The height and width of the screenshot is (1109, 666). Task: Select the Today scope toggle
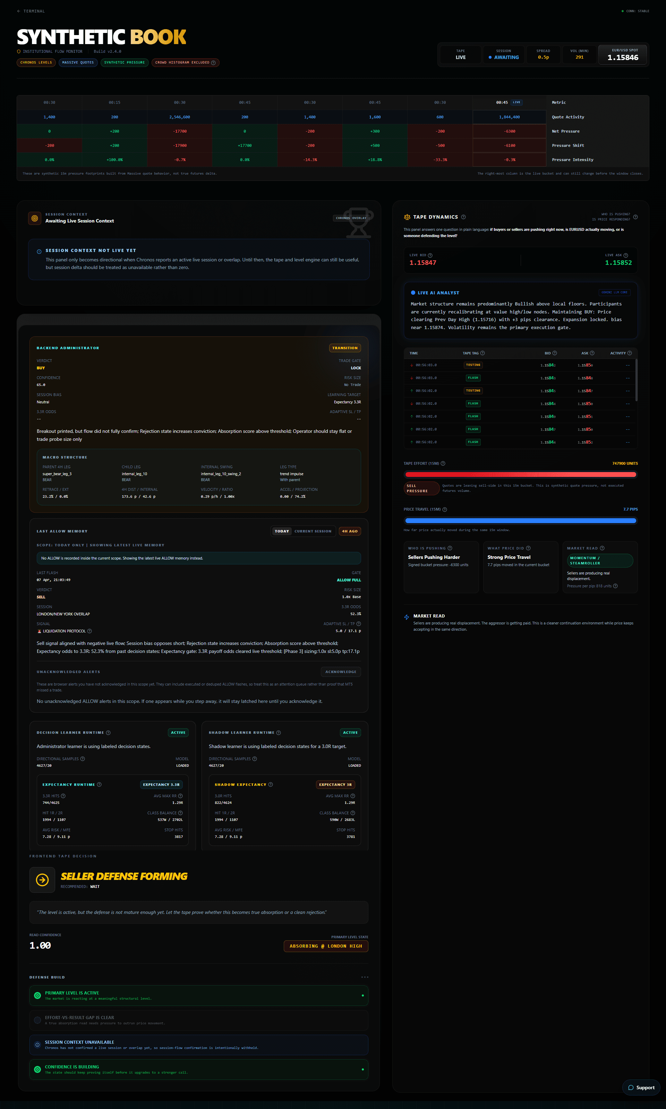[x=282, y=531]
